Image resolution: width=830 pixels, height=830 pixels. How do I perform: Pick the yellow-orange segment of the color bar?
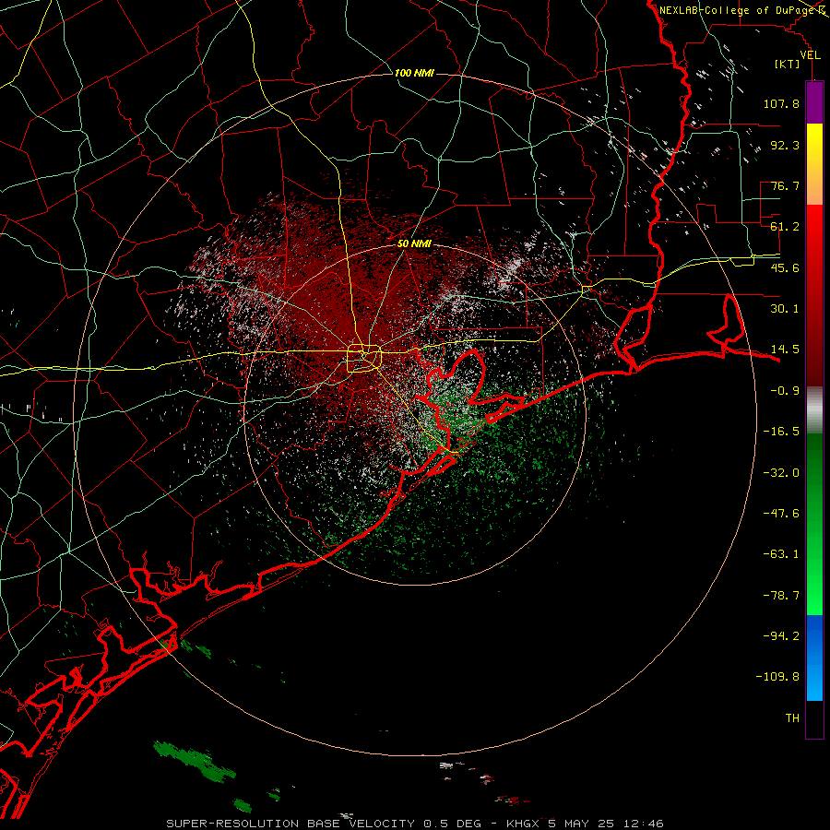coord(814,164)
